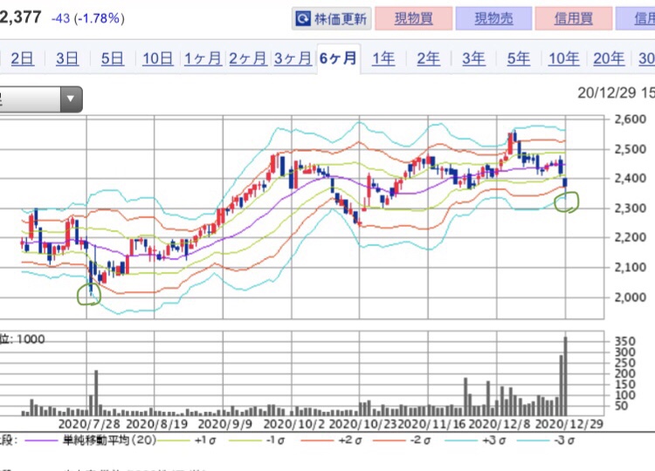
Task: Click the 2020/10/2 date label
Action: click(x=294, y=424)
